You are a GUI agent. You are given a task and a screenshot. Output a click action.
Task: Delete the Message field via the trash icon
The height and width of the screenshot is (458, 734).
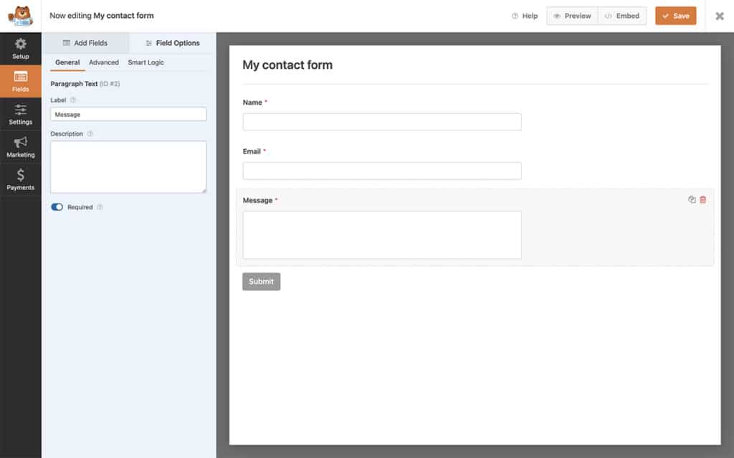coord(702,199)
